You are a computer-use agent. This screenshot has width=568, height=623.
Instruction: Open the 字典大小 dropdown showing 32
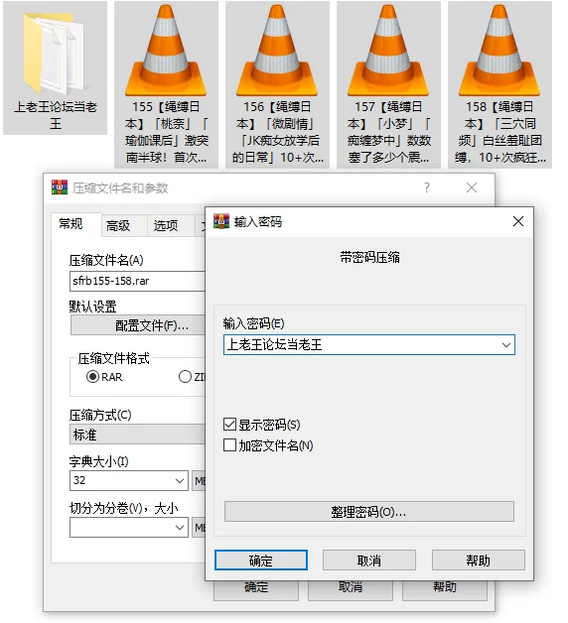click(129, 481)
